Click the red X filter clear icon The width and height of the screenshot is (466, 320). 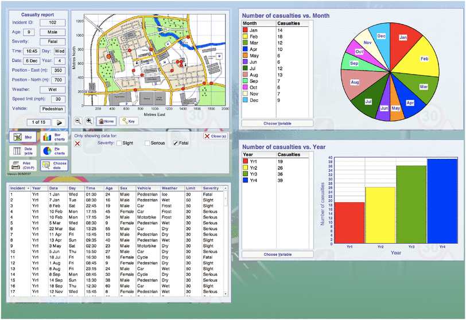click(x=77, y=143)
